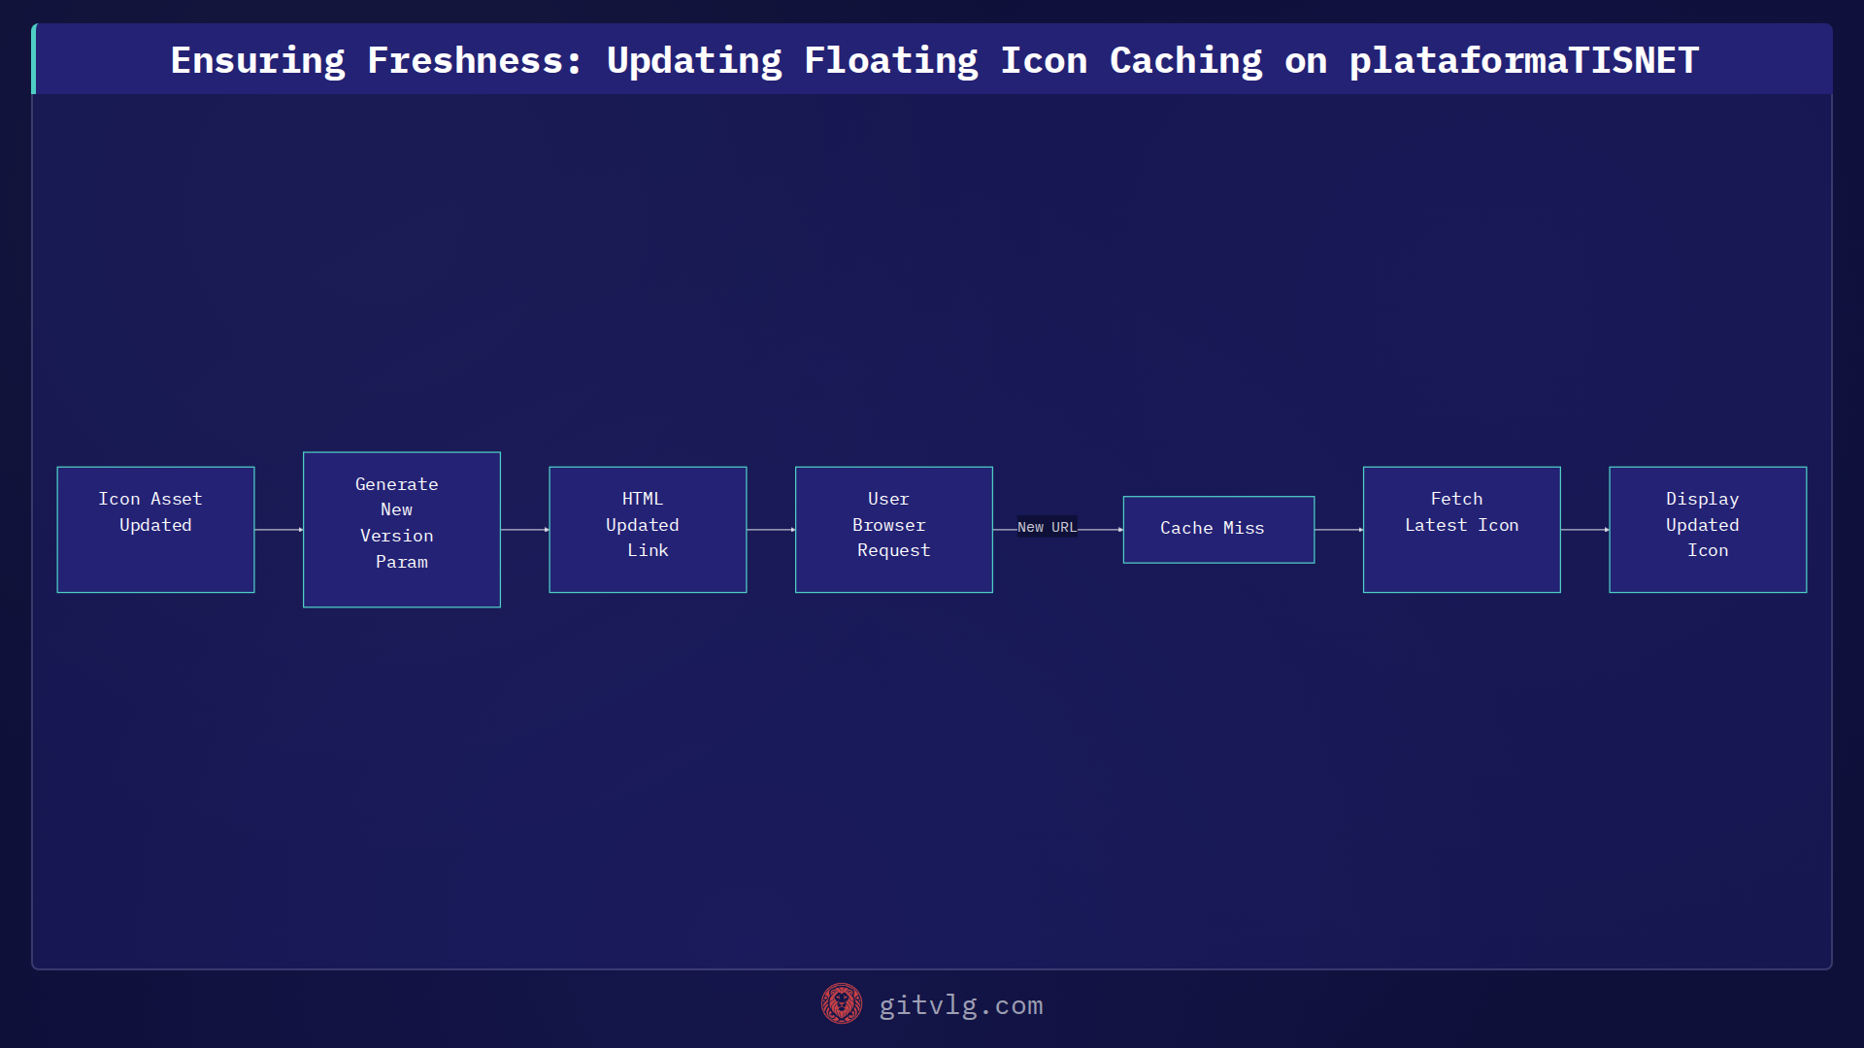1864x1048 pixels.
Task: Click the 'HTML Updated Link' node
Action: (648, 530)
